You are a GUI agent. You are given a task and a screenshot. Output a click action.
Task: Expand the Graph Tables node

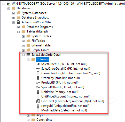tap(23, 50)
